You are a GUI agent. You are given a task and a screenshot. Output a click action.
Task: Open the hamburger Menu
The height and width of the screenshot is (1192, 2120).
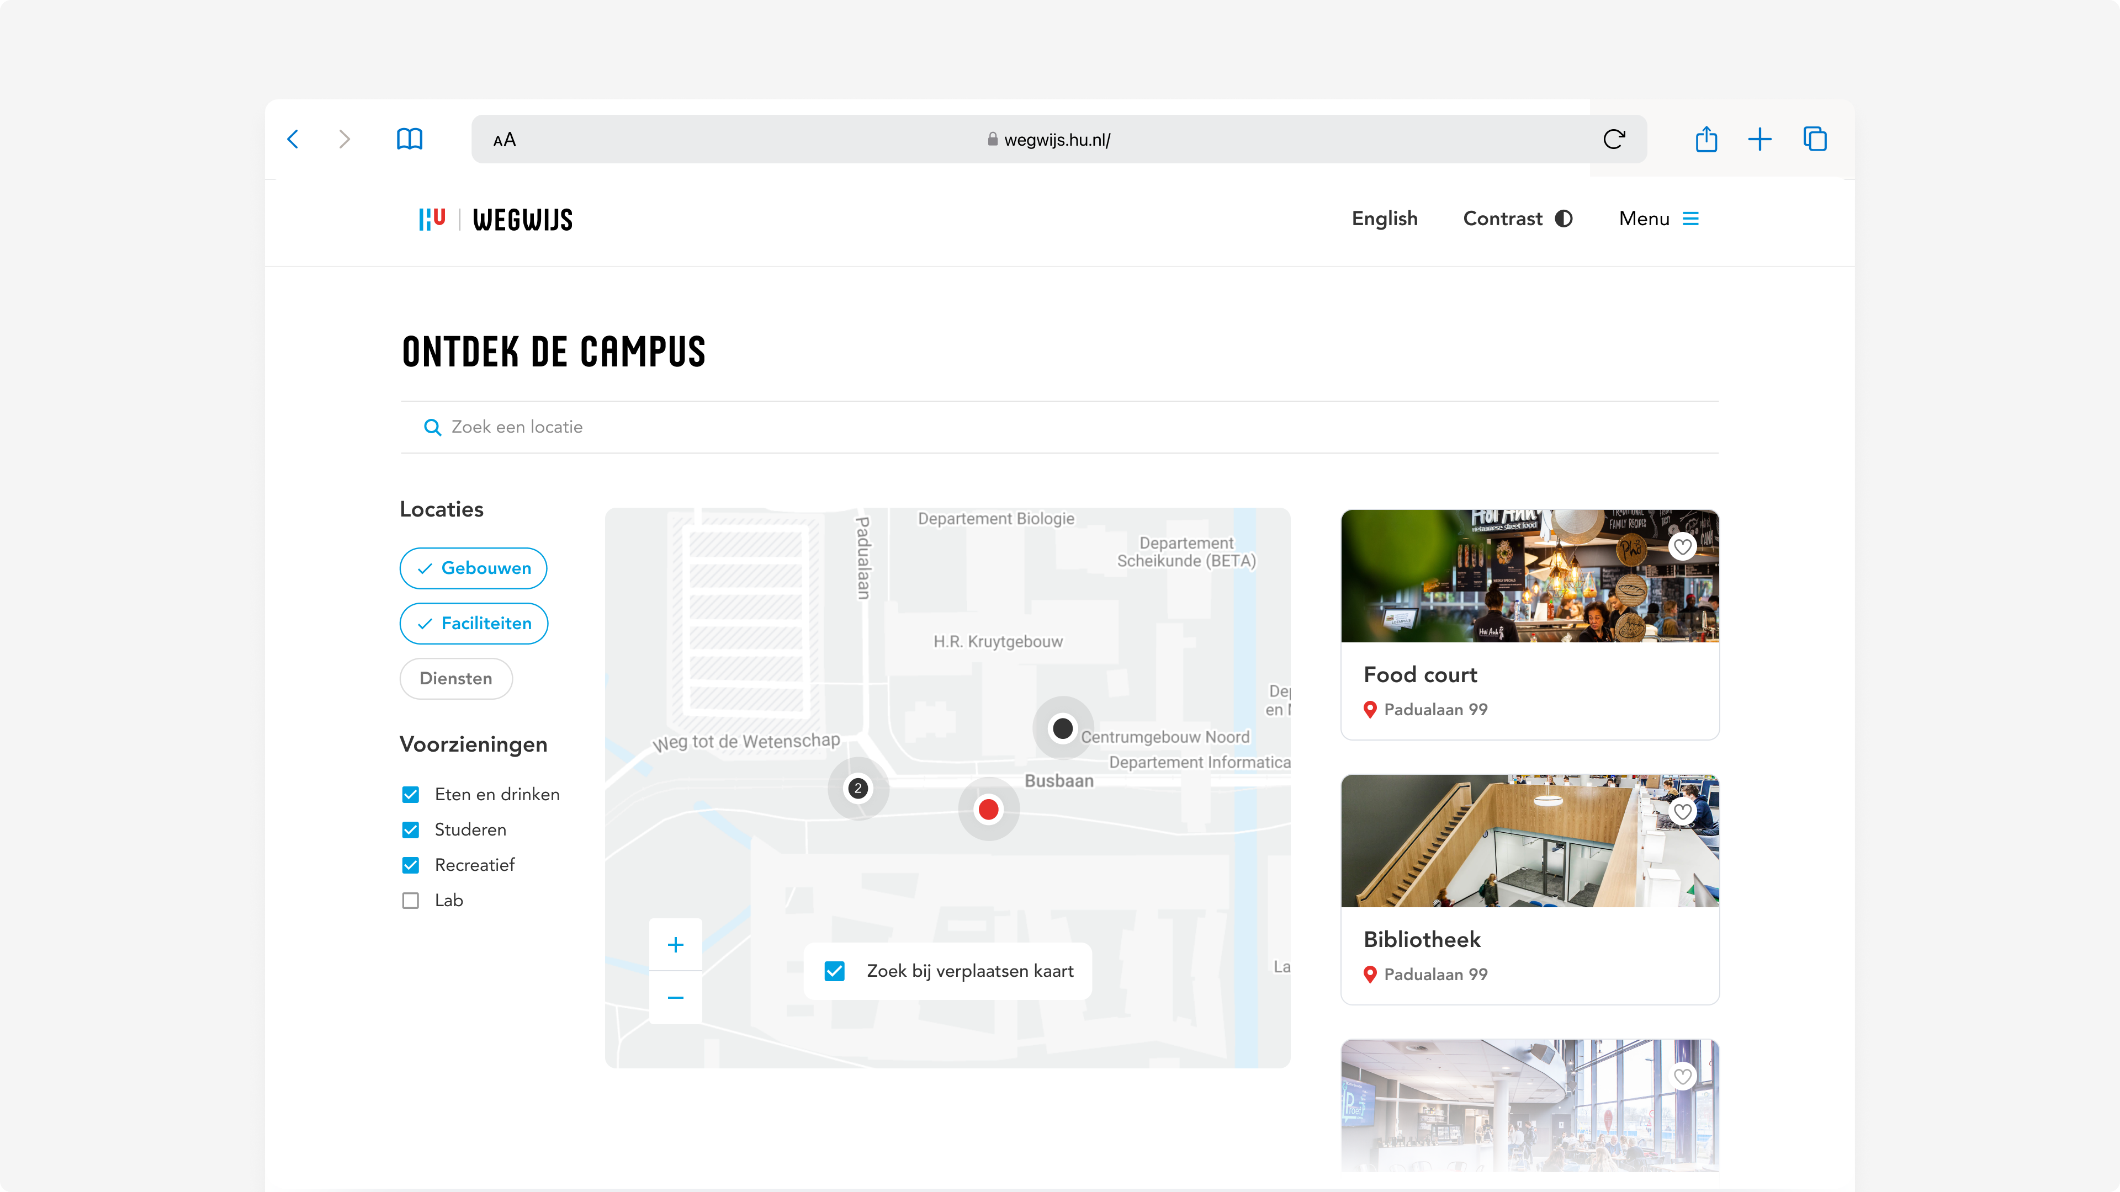coord(1658,219)
